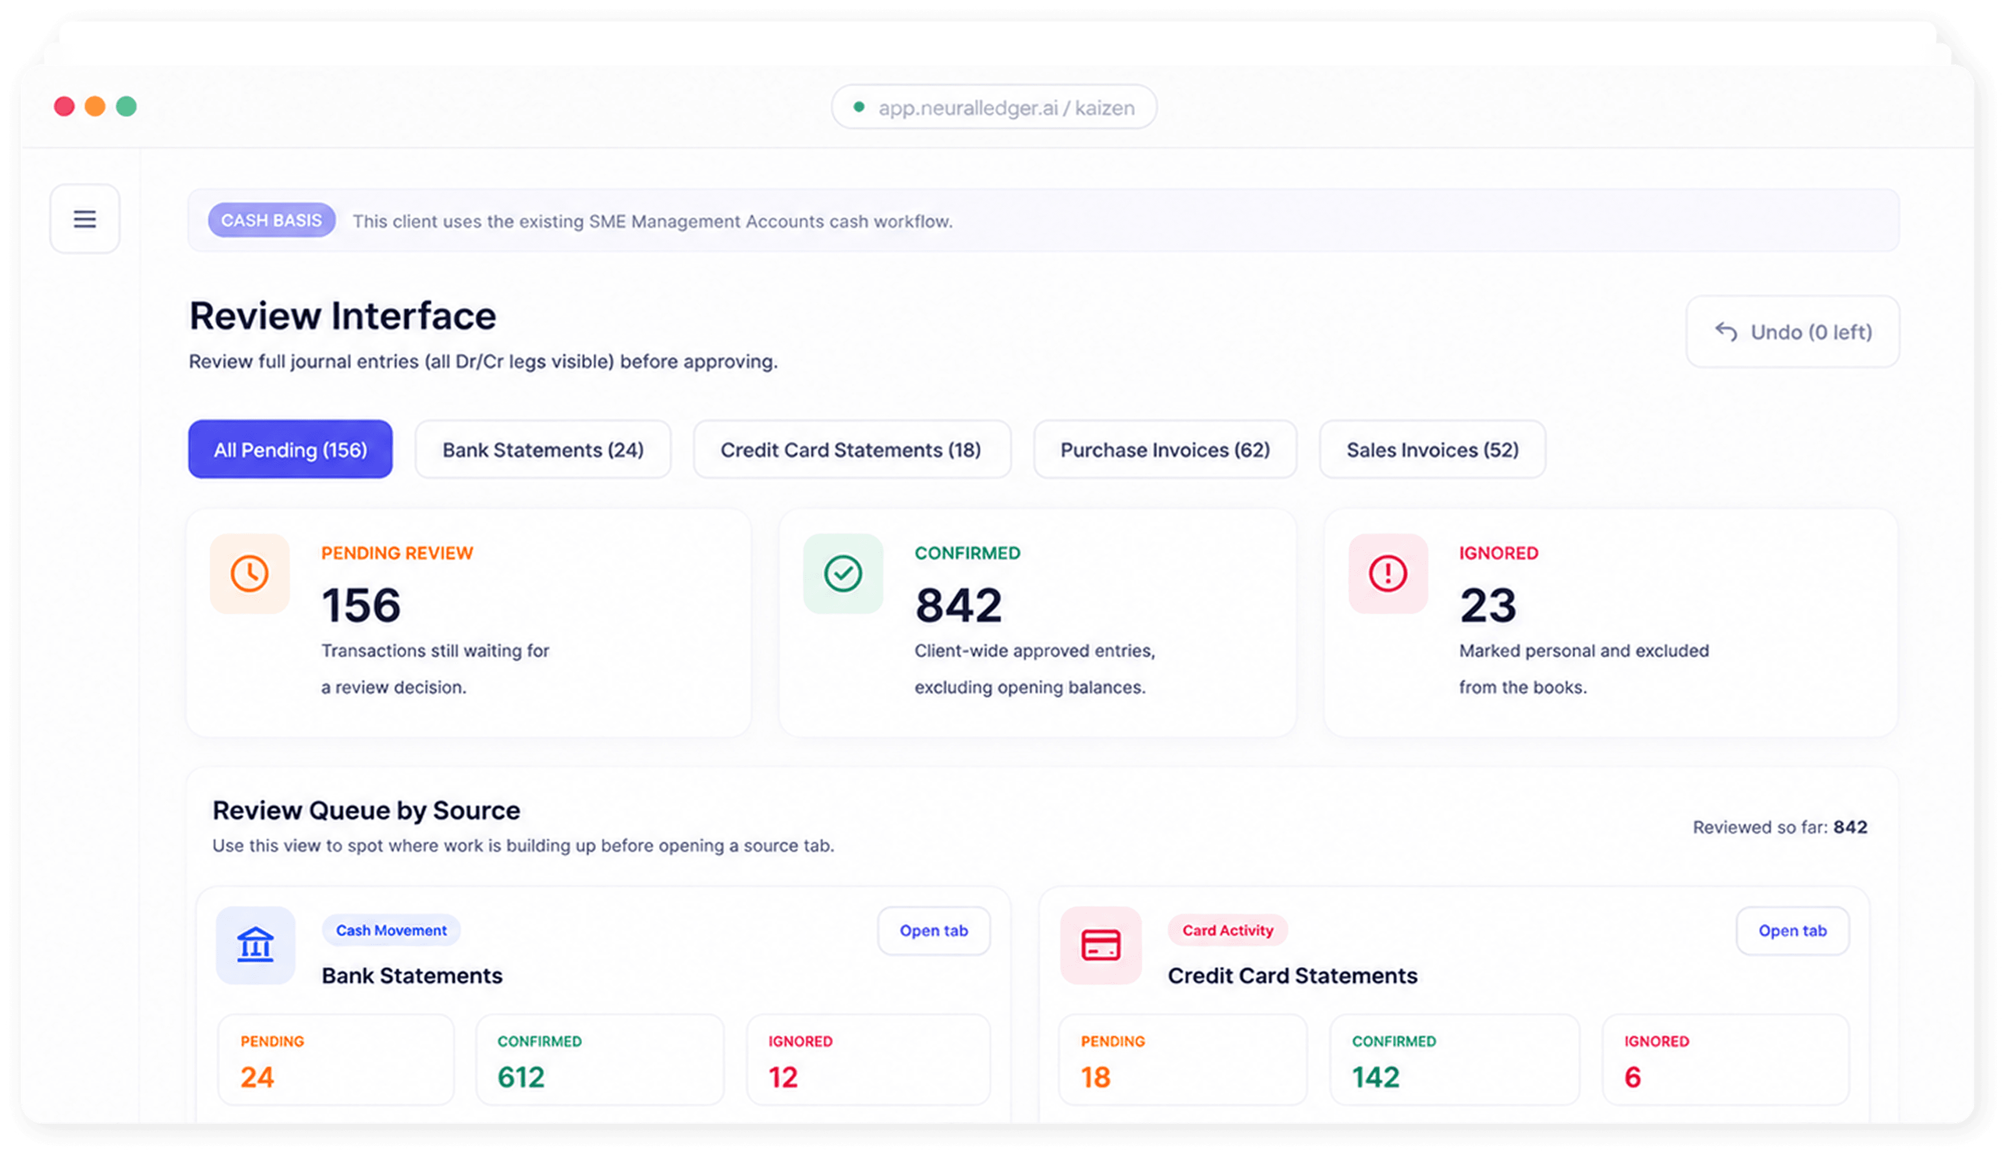Click 'Reviewed so far: 842' text

click(x=1780, y=827)
